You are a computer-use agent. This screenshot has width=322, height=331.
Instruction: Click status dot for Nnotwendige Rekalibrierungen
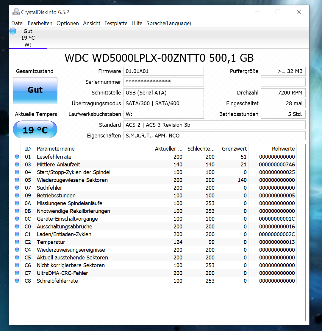[17, 211]
